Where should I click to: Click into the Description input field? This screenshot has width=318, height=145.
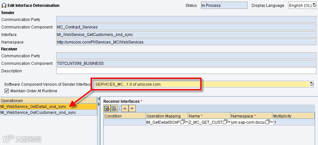[186, 71]
